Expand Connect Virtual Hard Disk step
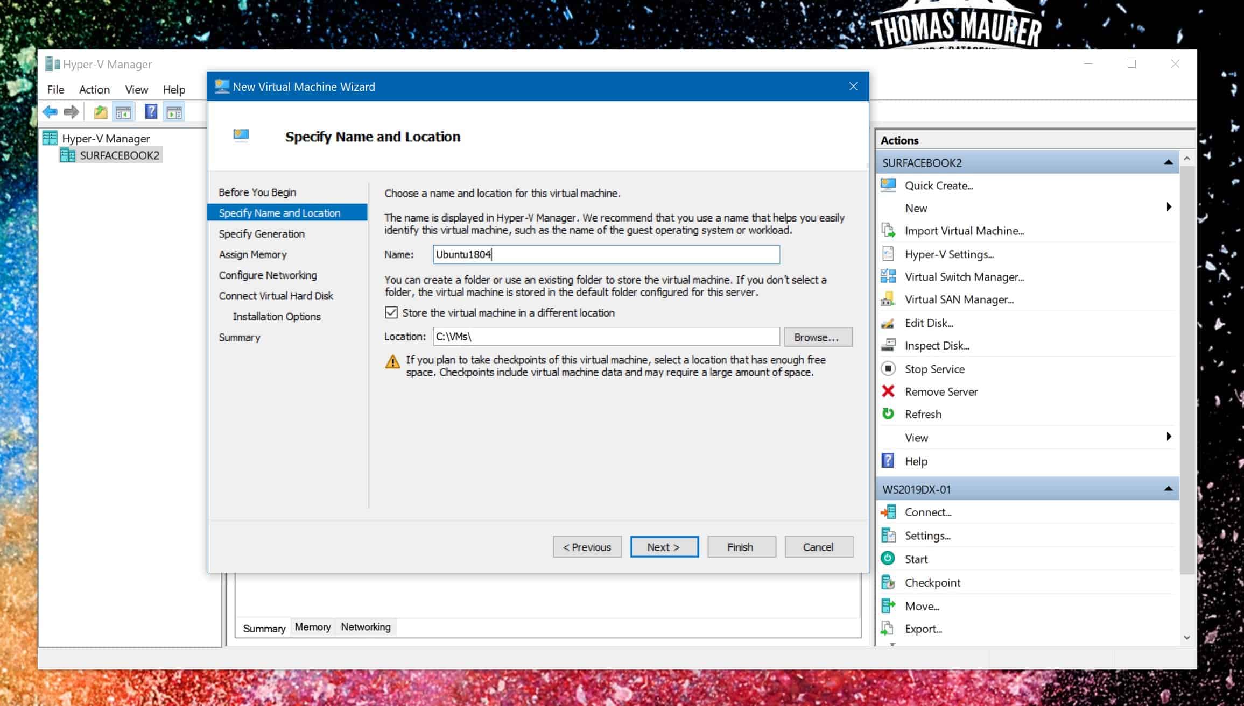This screenshot has width=1244, height=706. 276,295
